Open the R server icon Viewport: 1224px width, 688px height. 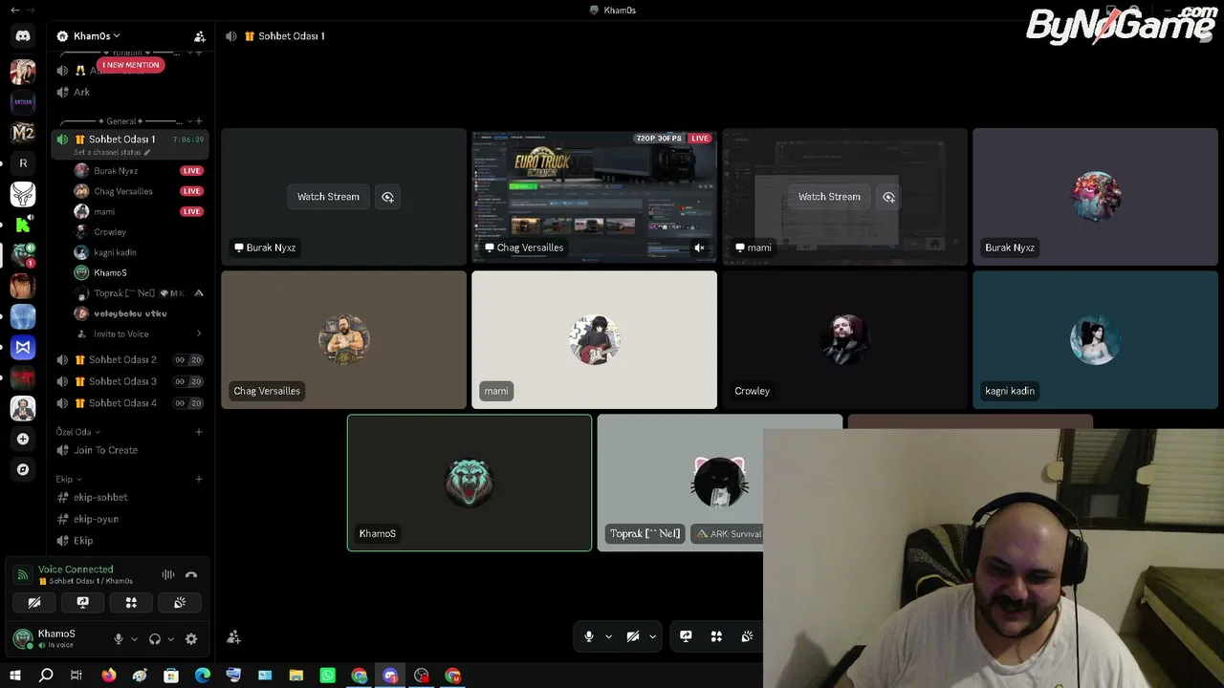[23, 163]
